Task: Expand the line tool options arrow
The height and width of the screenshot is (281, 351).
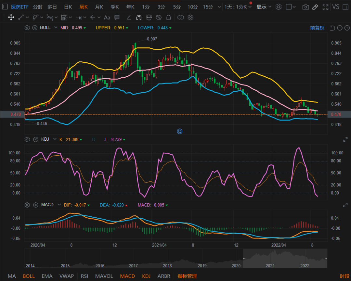Action: (27, 18)
